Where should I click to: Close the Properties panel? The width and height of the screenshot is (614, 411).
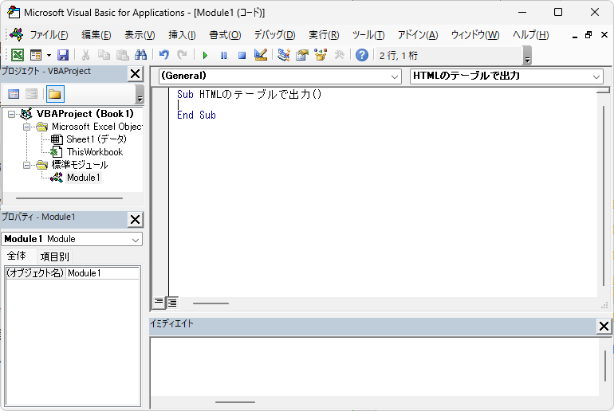[x=135, y=220]
